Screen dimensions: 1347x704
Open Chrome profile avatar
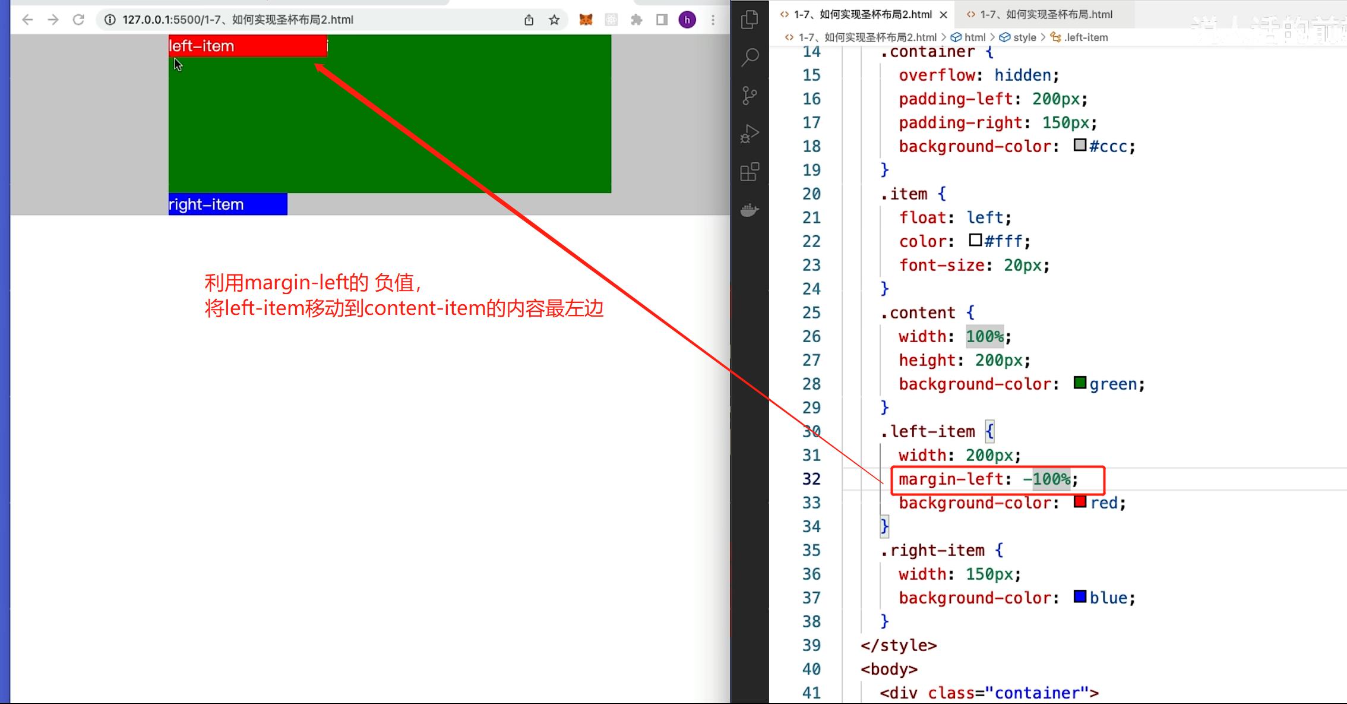687,20
